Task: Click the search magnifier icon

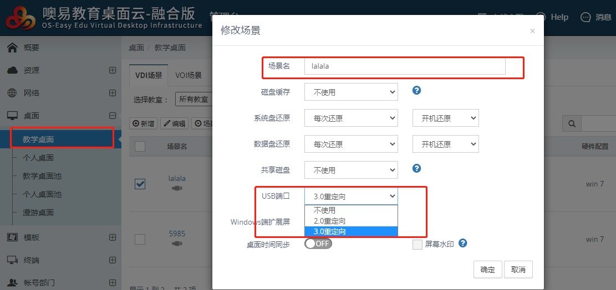Action: pos(572,123)
